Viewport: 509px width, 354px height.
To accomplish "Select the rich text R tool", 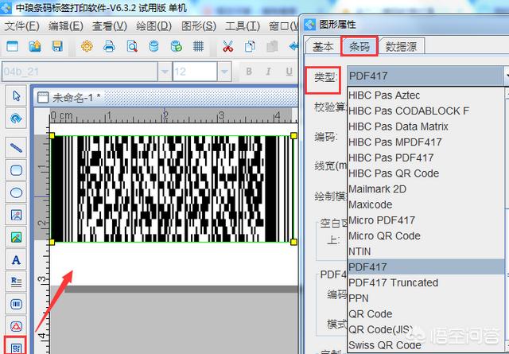I will (x=16, y=282).
